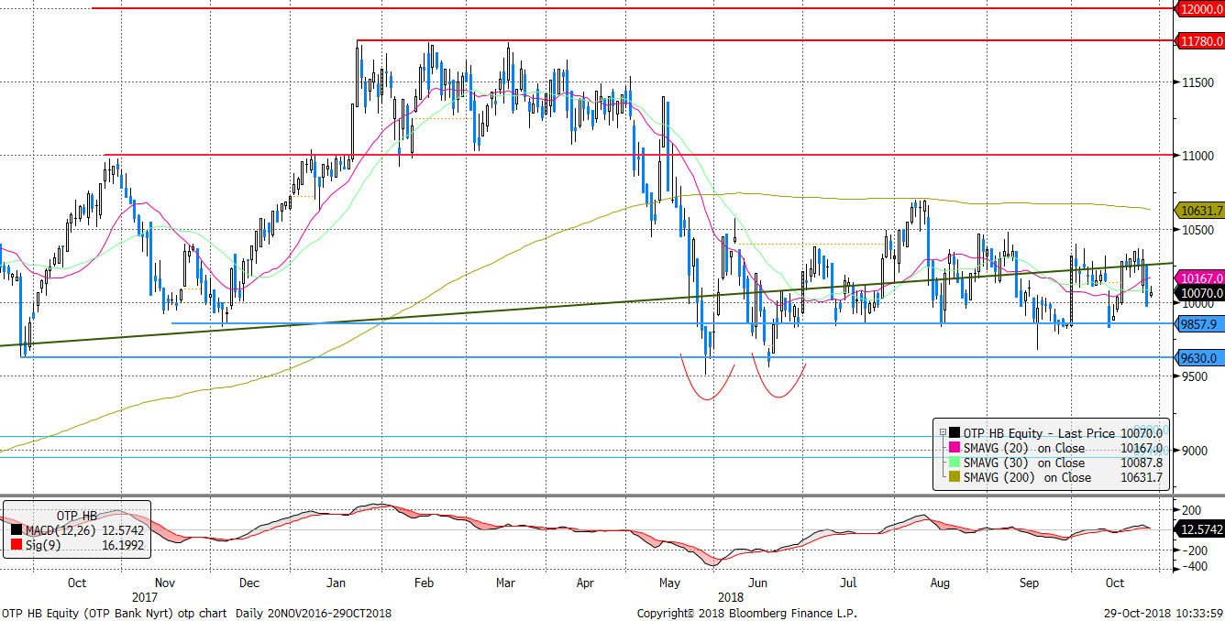Select 'SMAVG (30) on Close' legend entry
This screenshot has width=1225, height=621.
[1023, 463]
